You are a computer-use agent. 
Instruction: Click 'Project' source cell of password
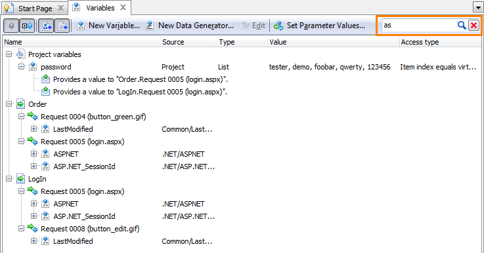click(x=173, y=67)
